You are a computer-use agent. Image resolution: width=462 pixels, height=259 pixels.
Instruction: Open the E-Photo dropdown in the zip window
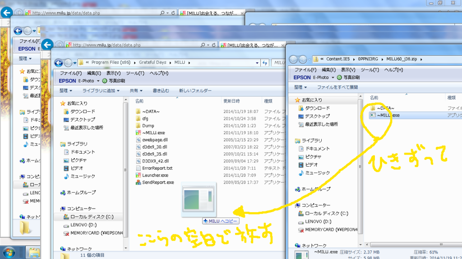(x=323, y=77)
